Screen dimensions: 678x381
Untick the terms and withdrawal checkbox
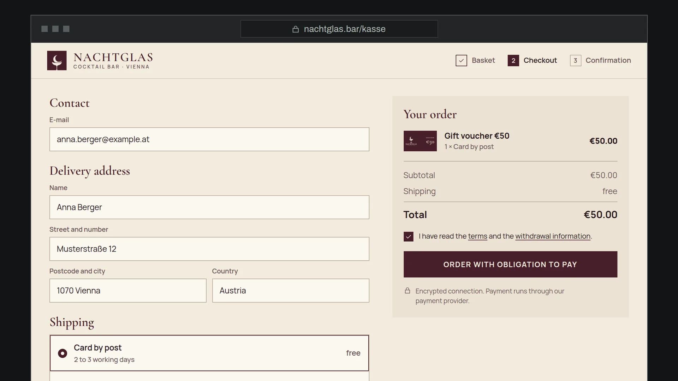(x=408, y=236)
